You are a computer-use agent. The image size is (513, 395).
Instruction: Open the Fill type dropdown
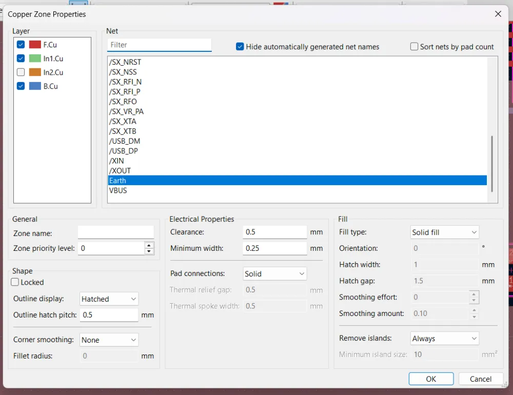coord(444,232)
